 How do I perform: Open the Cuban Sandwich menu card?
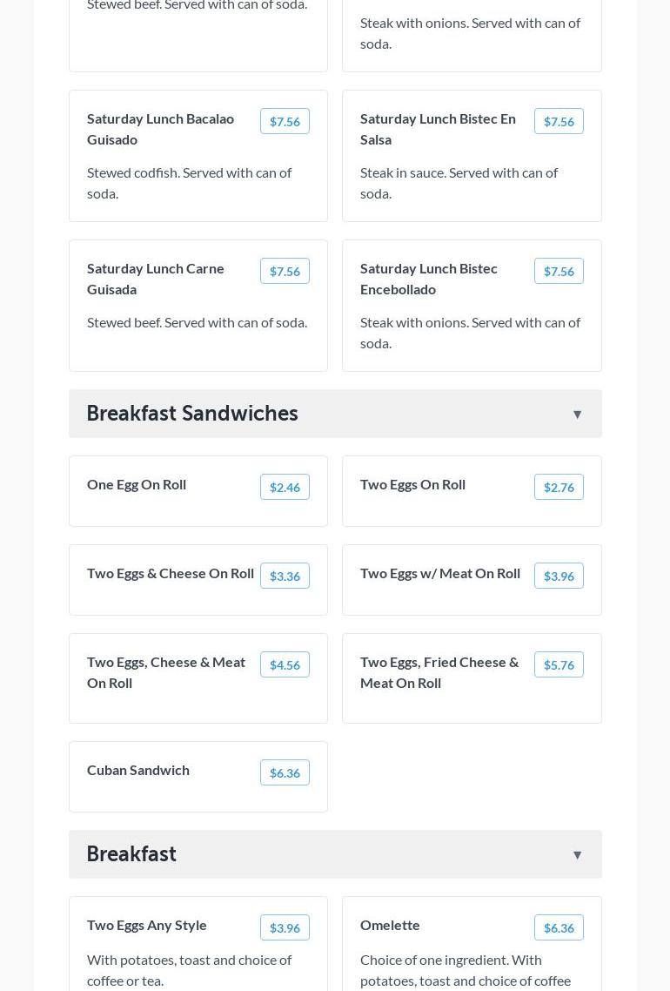pyautogui.click(x=138, y=770)
